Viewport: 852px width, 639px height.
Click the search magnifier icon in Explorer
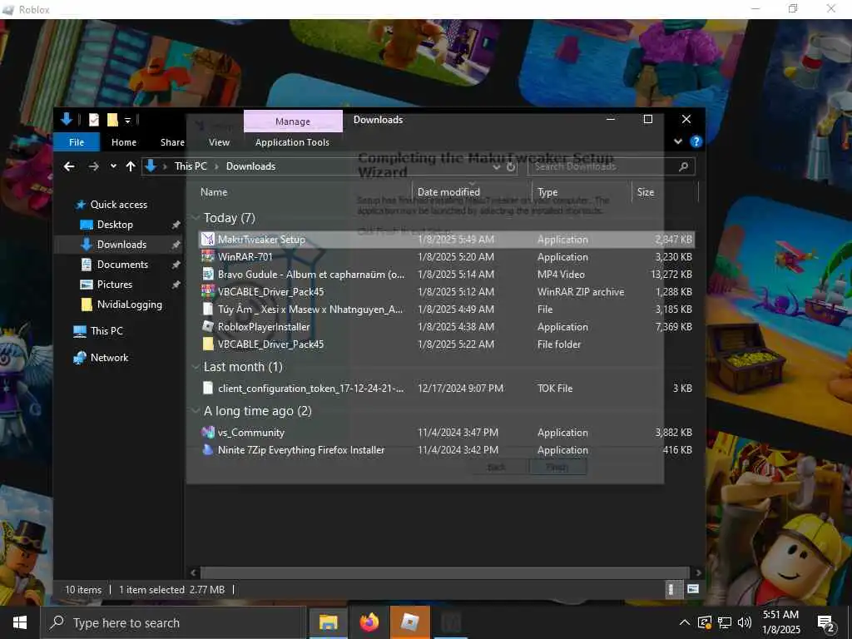tap(684, 166)
